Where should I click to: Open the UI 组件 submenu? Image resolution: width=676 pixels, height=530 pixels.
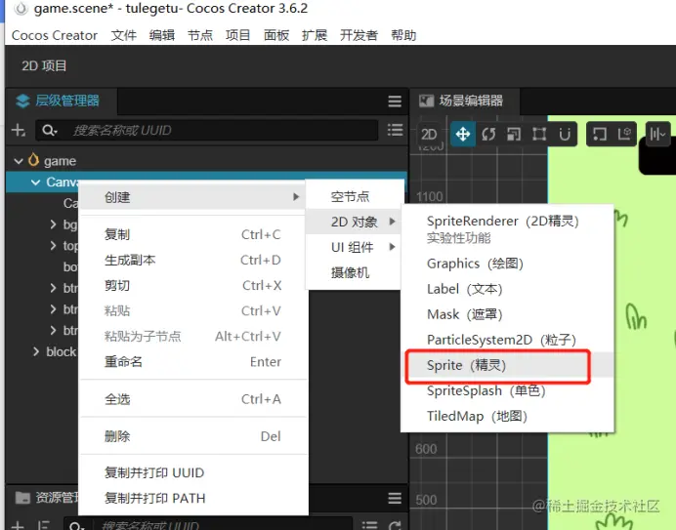click(355, 247)
